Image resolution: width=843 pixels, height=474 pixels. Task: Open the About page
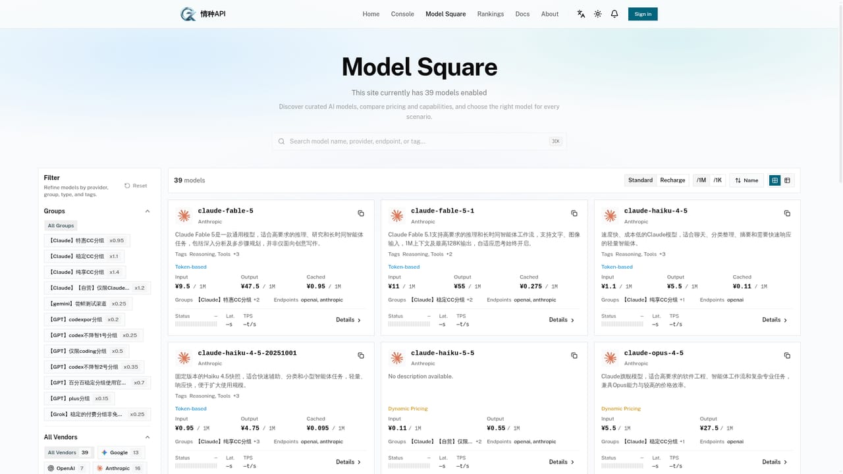(x=550, y=14)
